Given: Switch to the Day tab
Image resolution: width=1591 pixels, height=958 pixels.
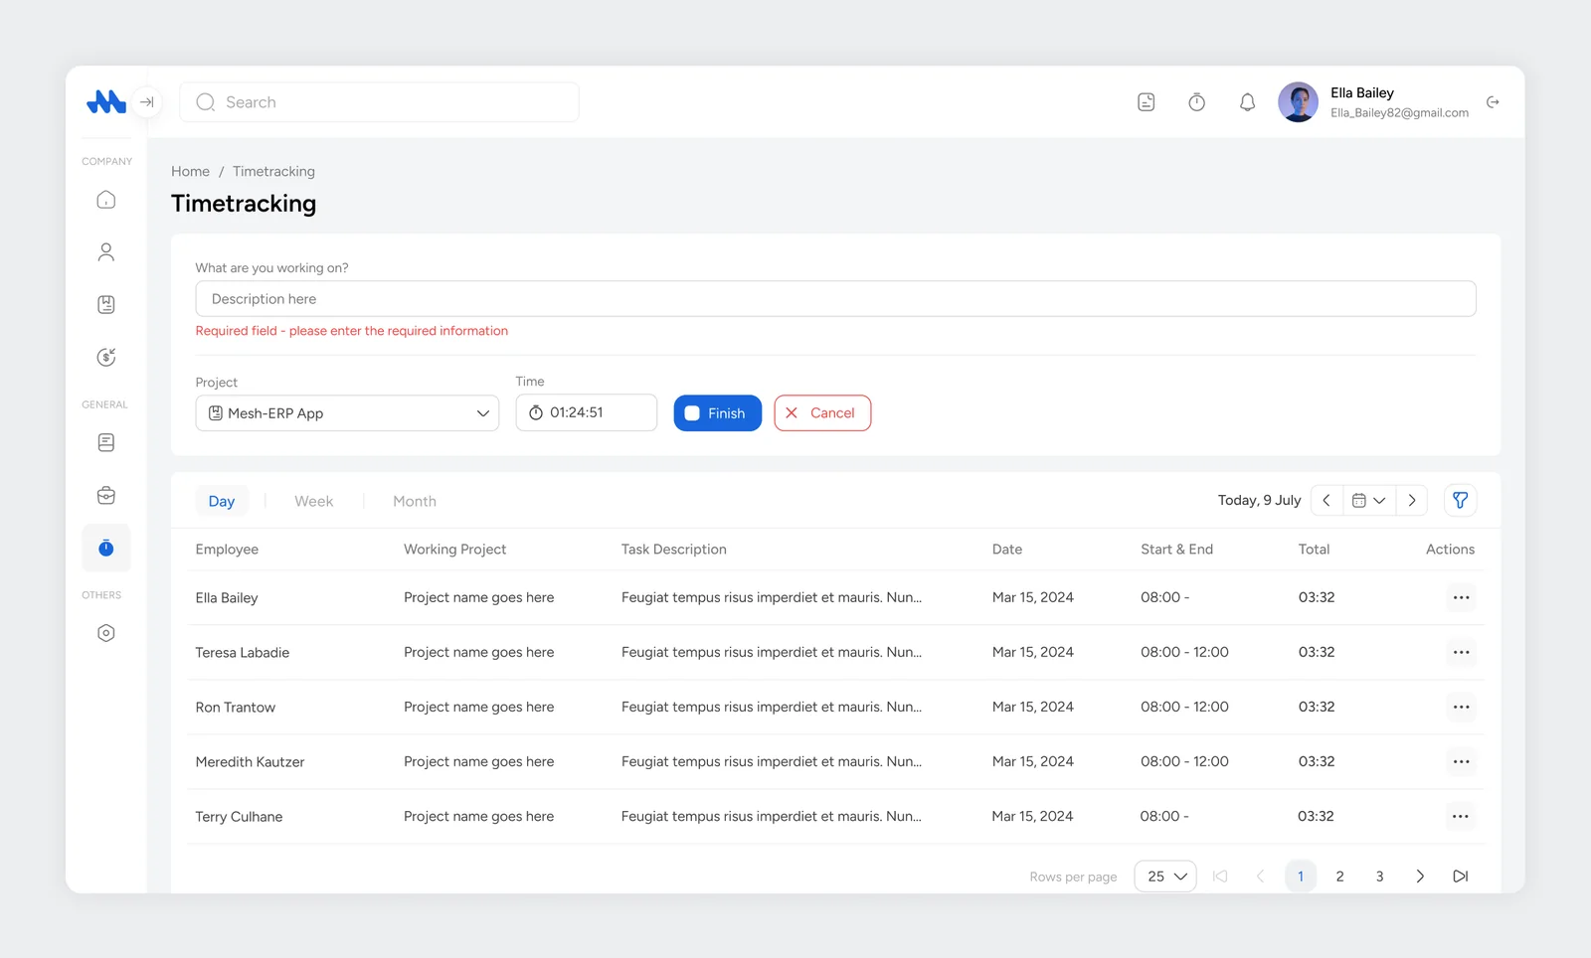Looking at the screenshot, I should tap(222, 501).
